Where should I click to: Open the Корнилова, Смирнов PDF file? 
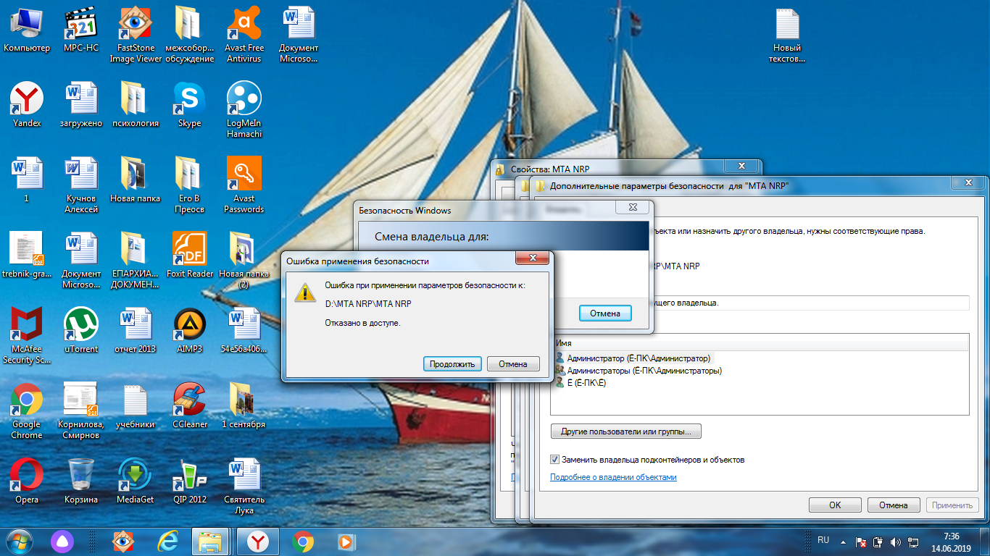(81, 411)
